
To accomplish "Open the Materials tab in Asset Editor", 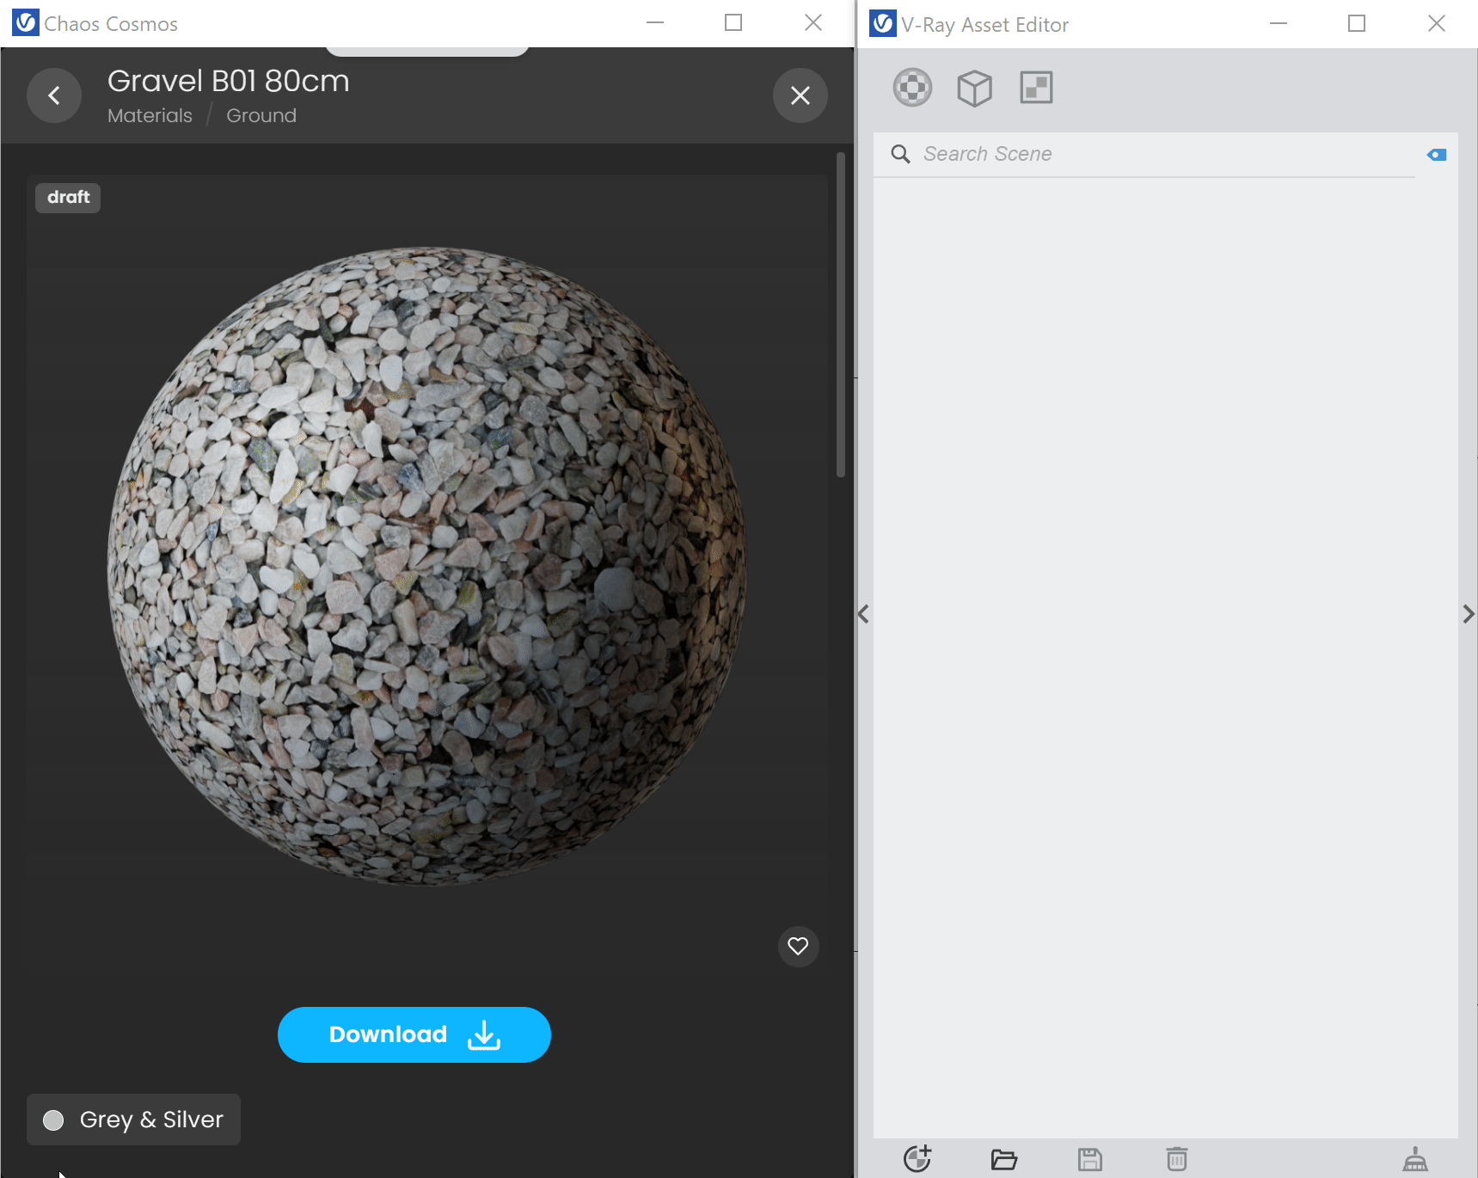I will [x=912, y=88].
